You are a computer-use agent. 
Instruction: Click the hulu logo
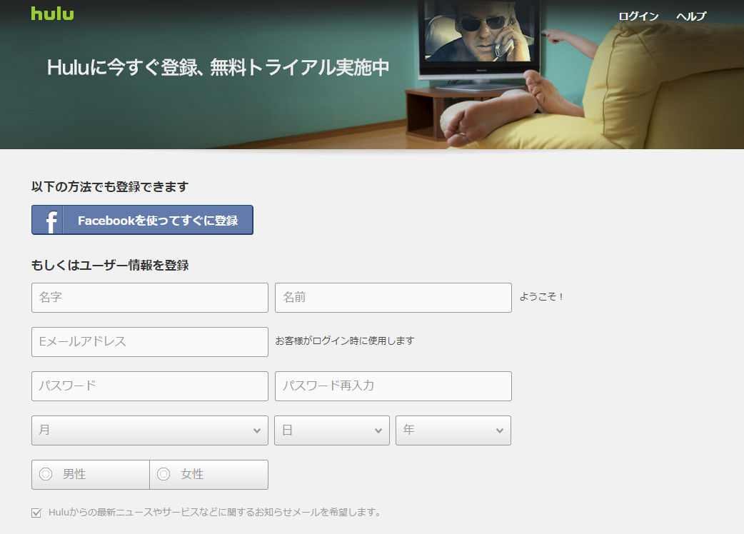53,14
